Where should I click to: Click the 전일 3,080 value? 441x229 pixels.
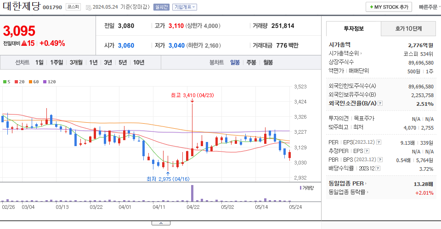tap(126, 26)
